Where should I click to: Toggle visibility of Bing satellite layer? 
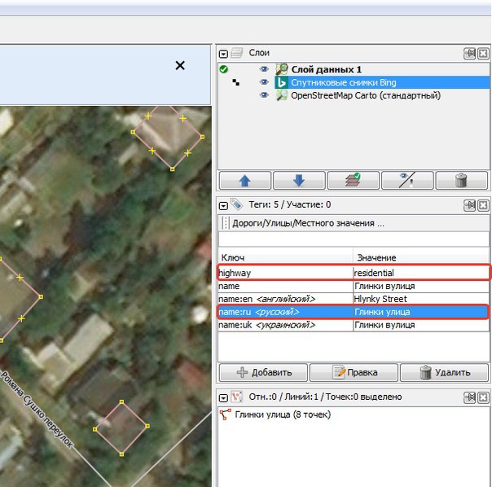[x=264, y=82]
